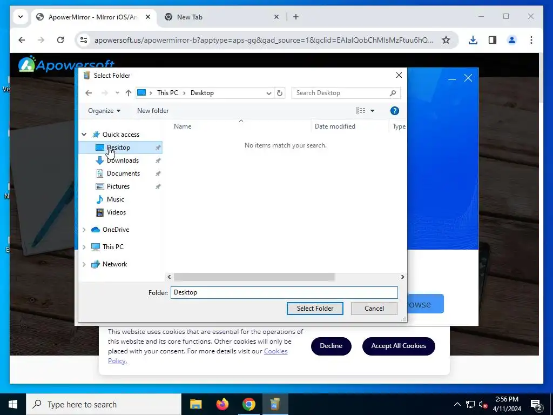
Task: Open address bar previous locations dropdown
Action: (x=269, y=93)
